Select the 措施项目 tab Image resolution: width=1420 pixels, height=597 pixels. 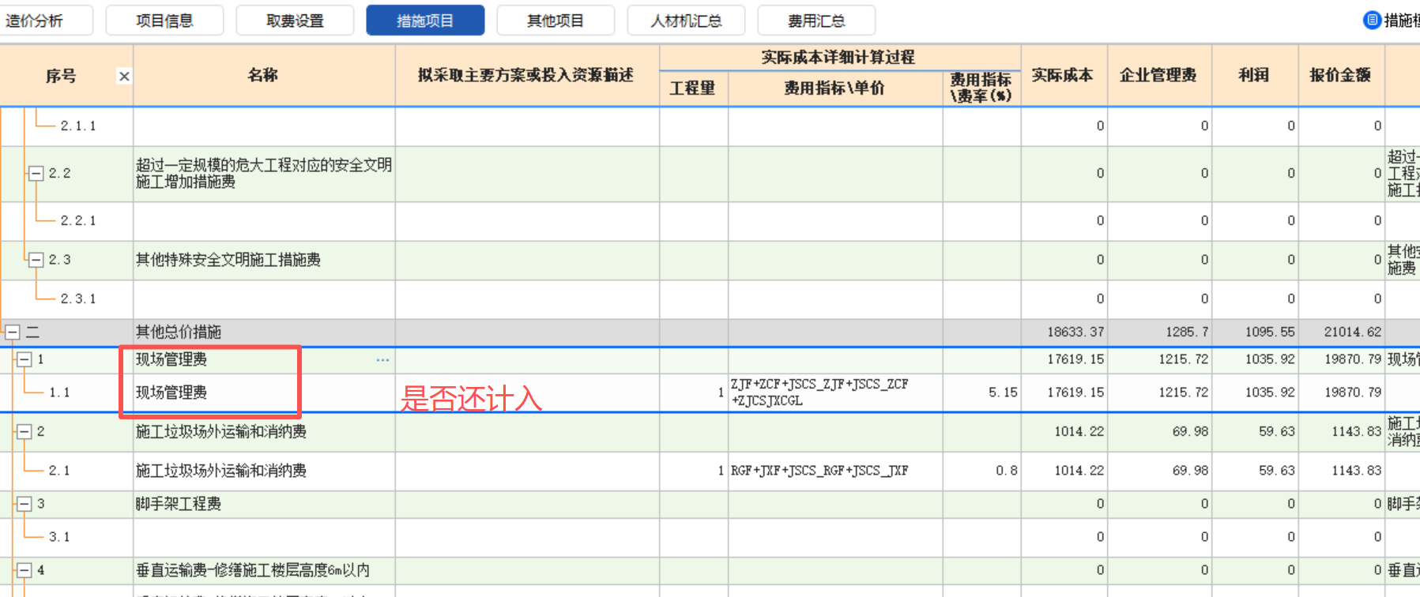click(425, 21)
